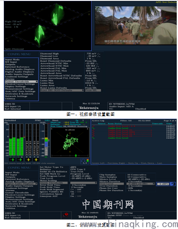Click the phase diamond under channels 3 and 4

click(20, 160)
